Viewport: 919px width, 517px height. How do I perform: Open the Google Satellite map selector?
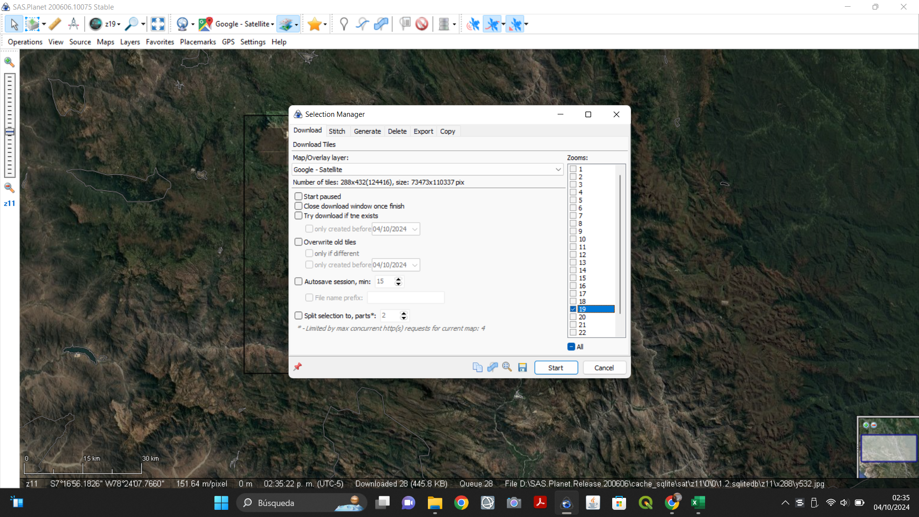tap(237, 24)
